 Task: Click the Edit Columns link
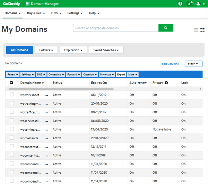pyautogui.click(x=170, y=64)
